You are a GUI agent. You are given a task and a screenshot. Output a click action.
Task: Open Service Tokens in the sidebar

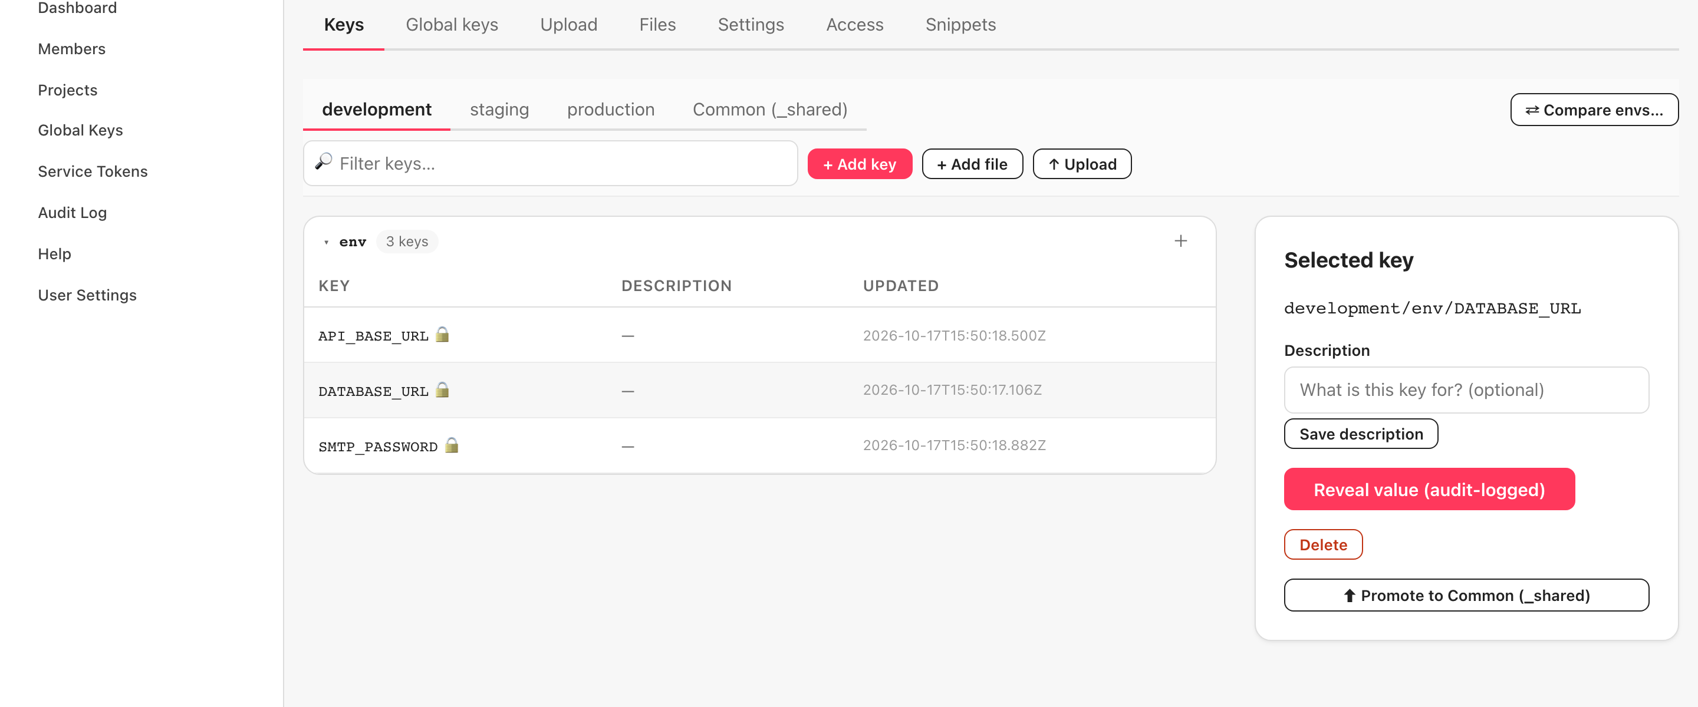pos(93,171)
